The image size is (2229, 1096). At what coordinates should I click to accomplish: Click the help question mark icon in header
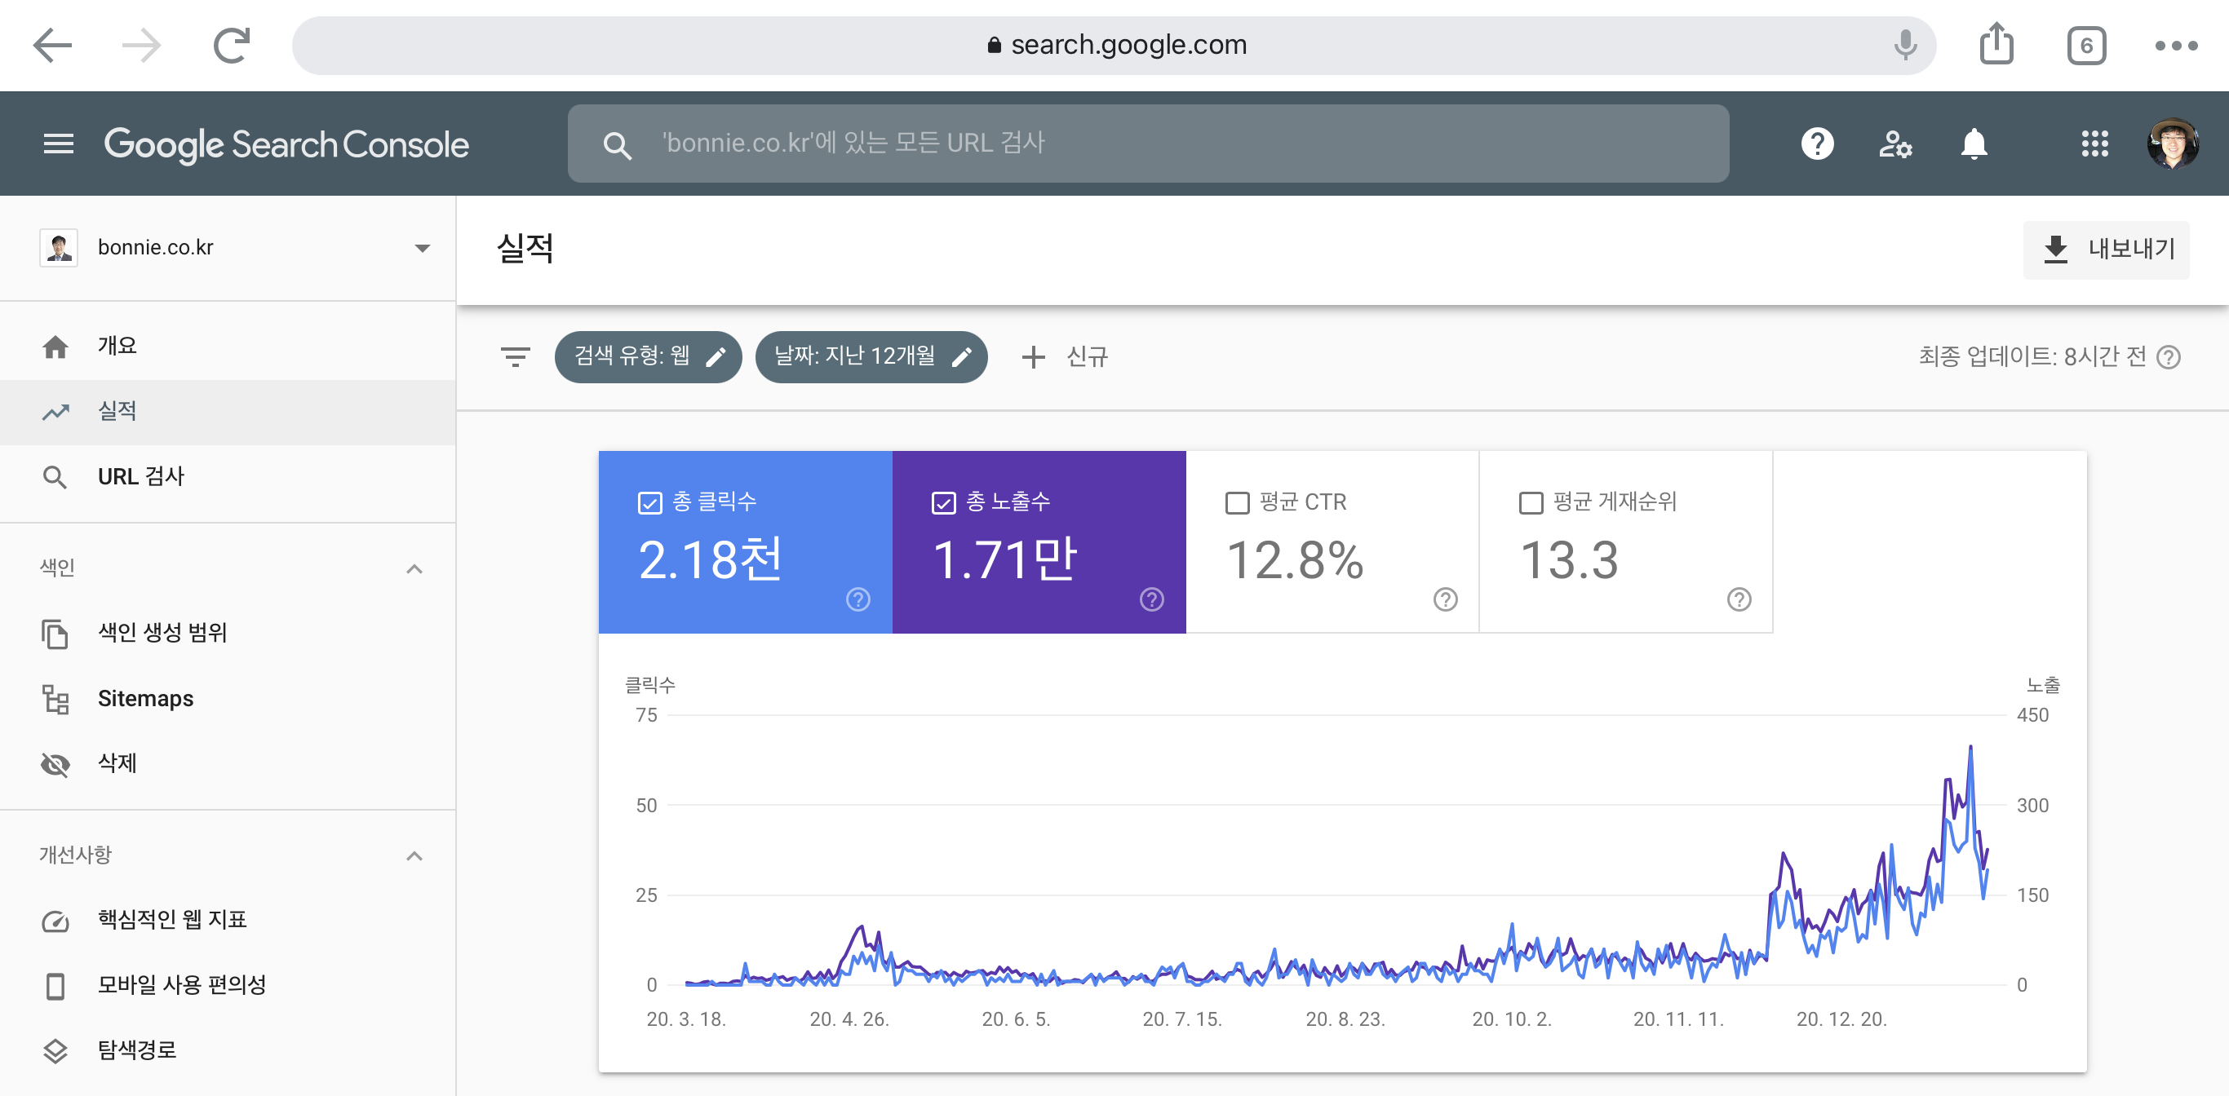tap(1816, 144)
